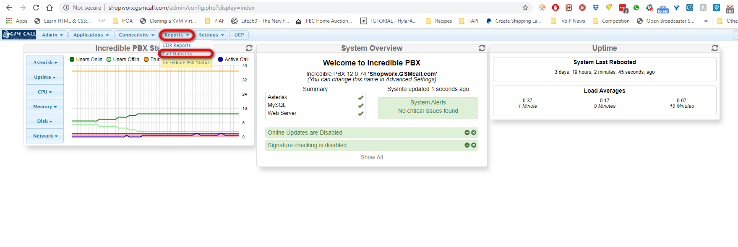The image size is (738, 247).
Task: Open the Reports menu
Action: point(177,35)
